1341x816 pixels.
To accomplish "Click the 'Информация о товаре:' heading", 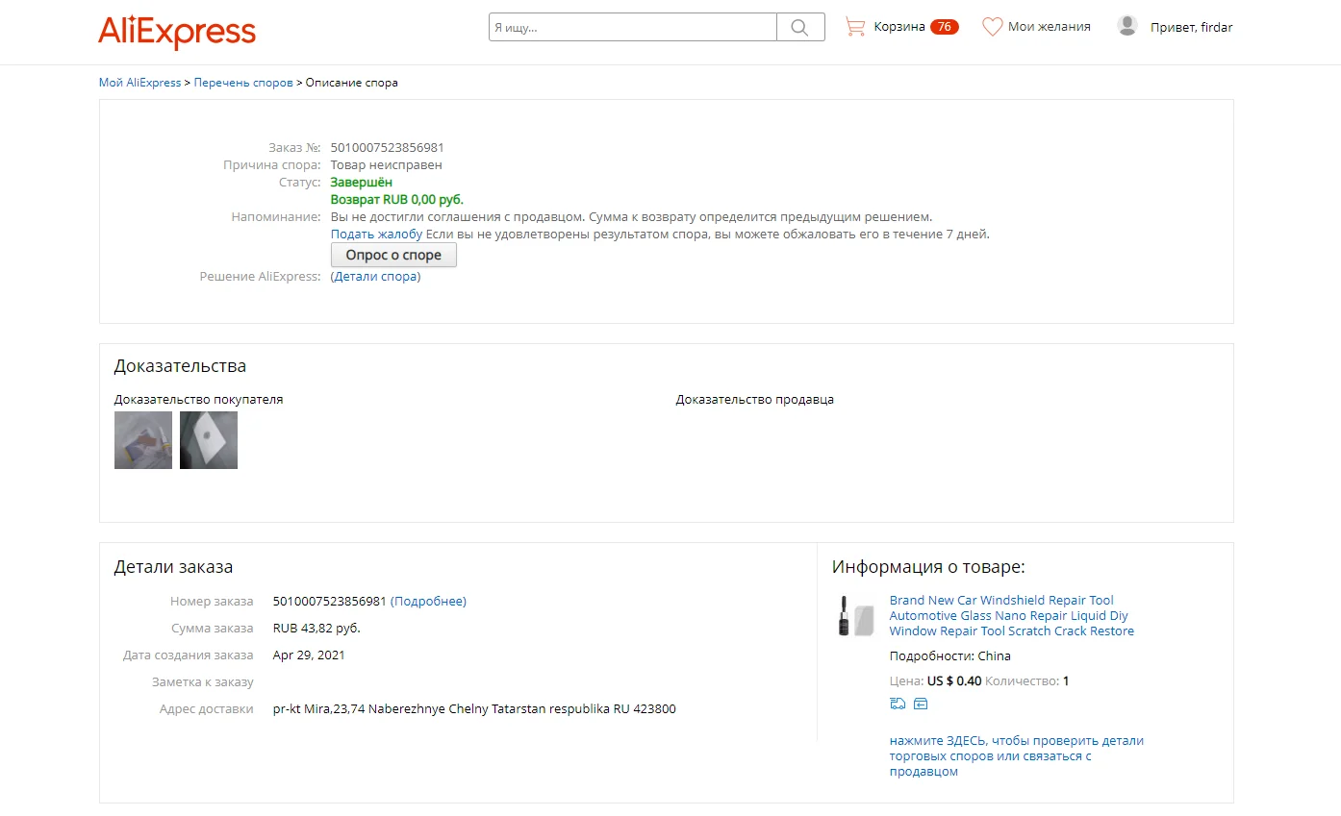I will click(x=928, y=567).
